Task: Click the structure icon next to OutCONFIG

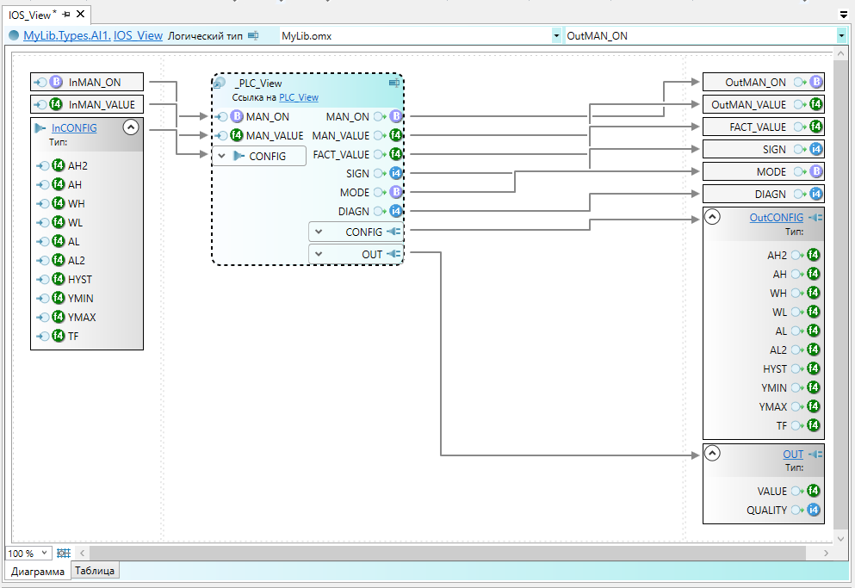Action: click(x=815, y=218)
